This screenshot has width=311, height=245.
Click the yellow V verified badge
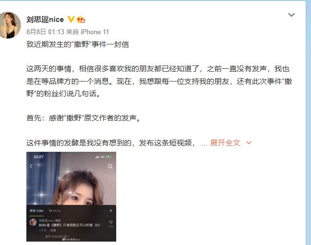71,20
